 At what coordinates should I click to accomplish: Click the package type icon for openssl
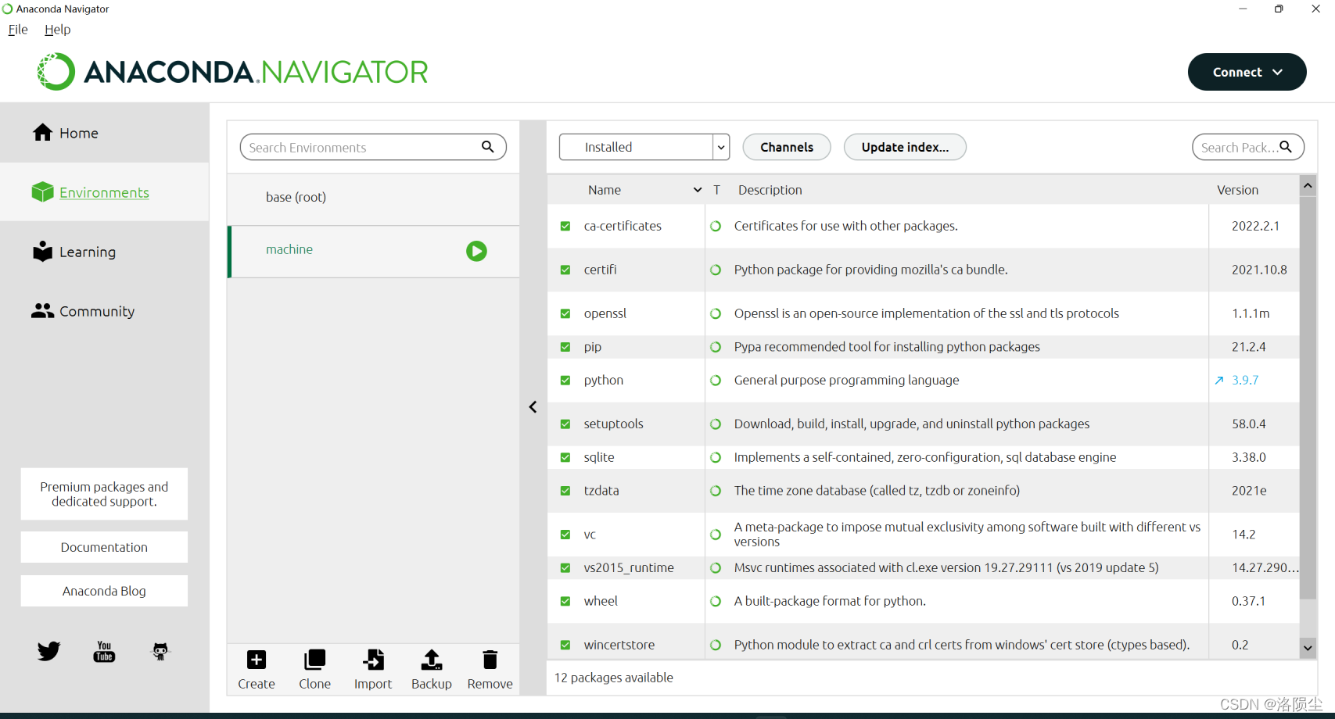coord(716,313)
